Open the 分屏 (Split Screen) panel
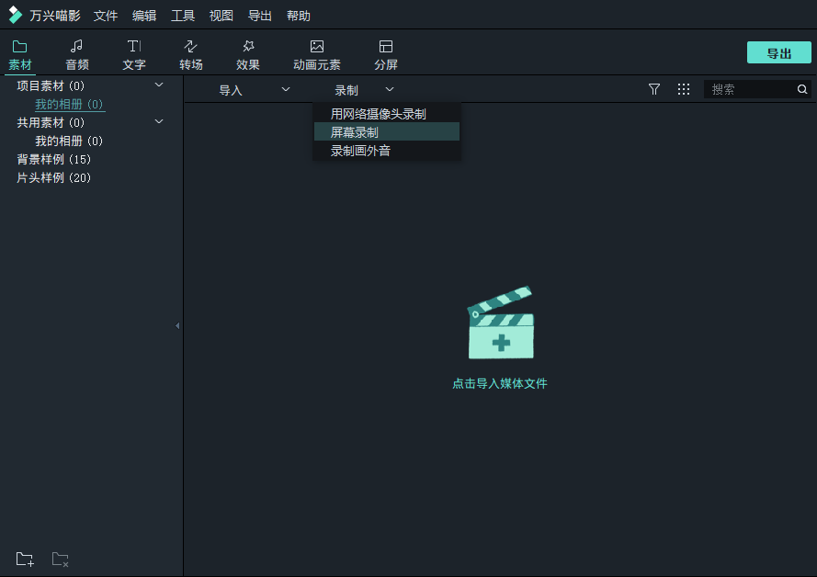The height and width of the screenshot is (577, 817). 385,52
